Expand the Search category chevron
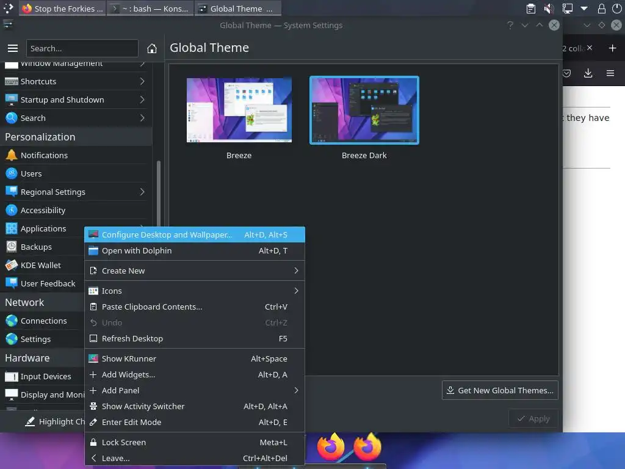 point(142,118)
